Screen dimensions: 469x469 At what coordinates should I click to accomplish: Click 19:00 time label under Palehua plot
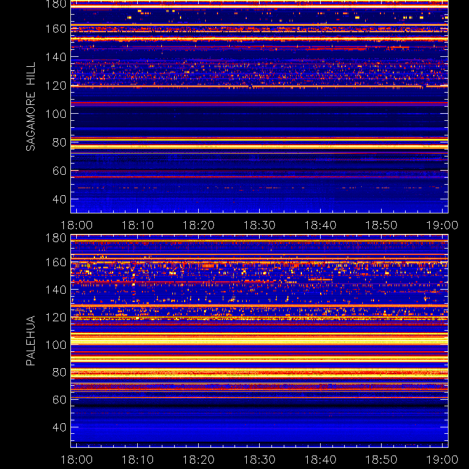coord(442,460)
